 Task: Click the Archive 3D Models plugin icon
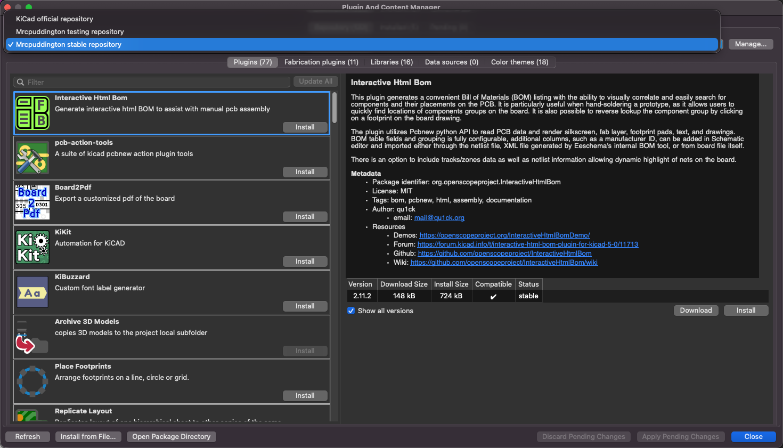[x=32, y=337]
